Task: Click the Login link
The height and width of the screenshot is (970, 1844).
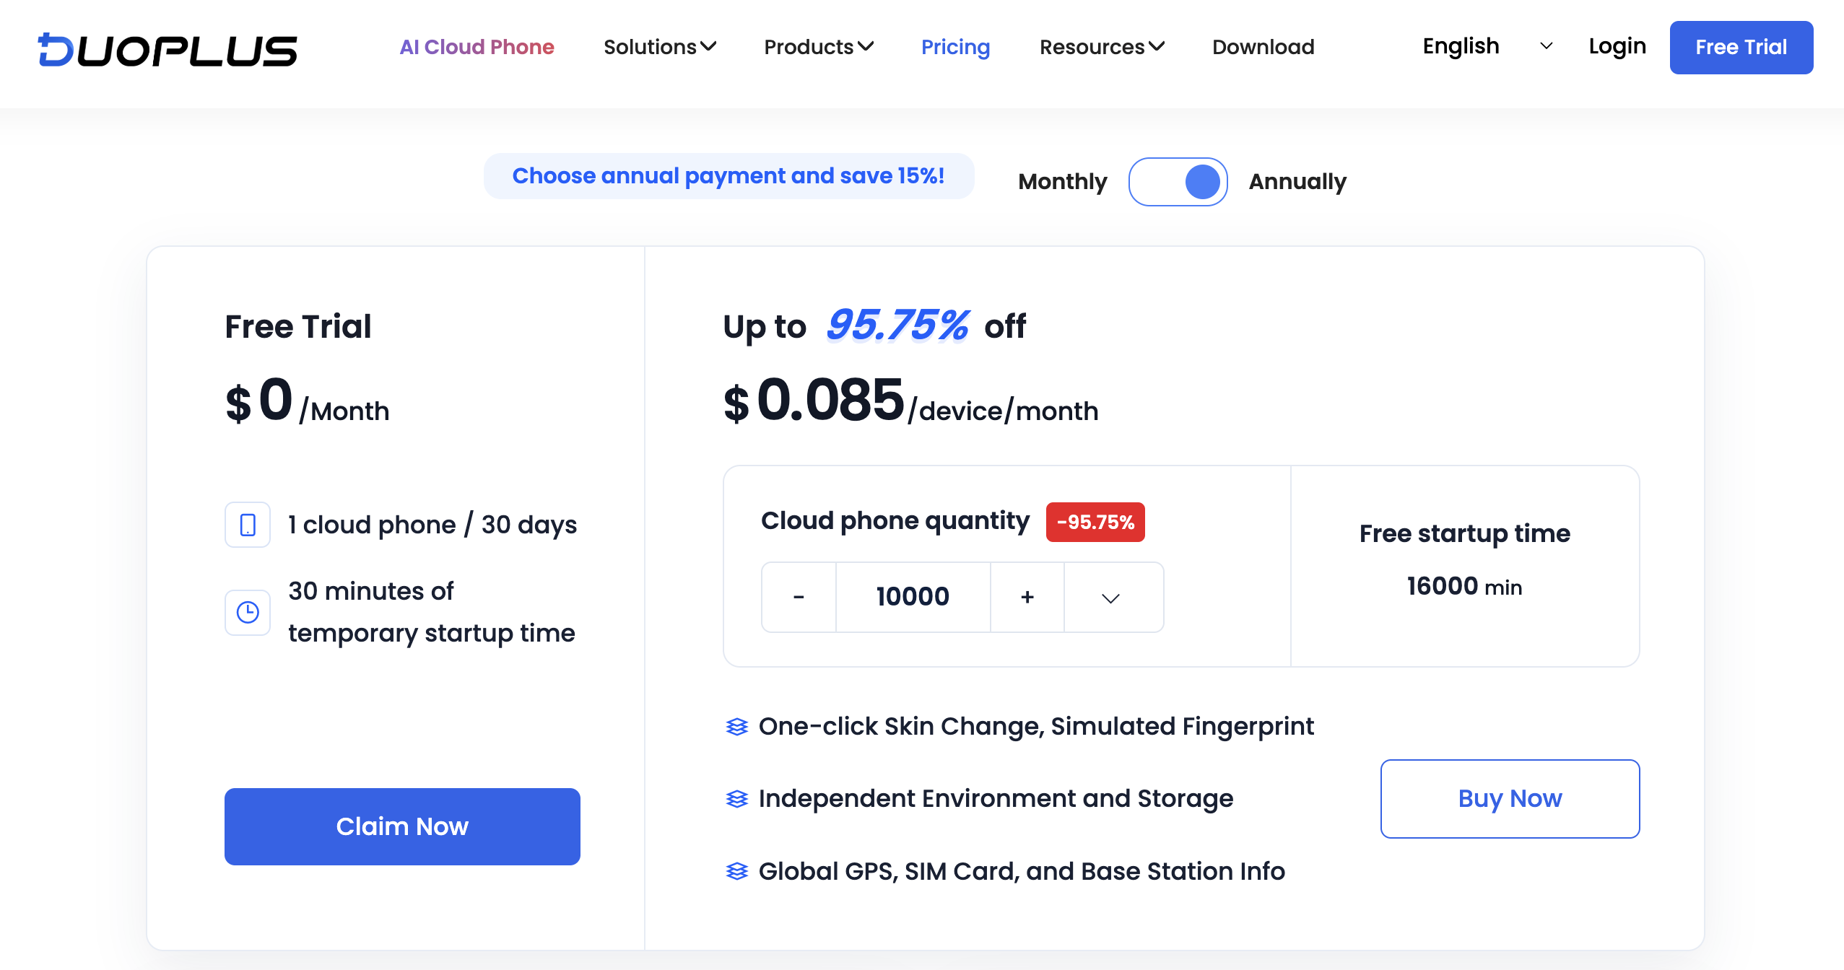Action: tap(1617, 46)
